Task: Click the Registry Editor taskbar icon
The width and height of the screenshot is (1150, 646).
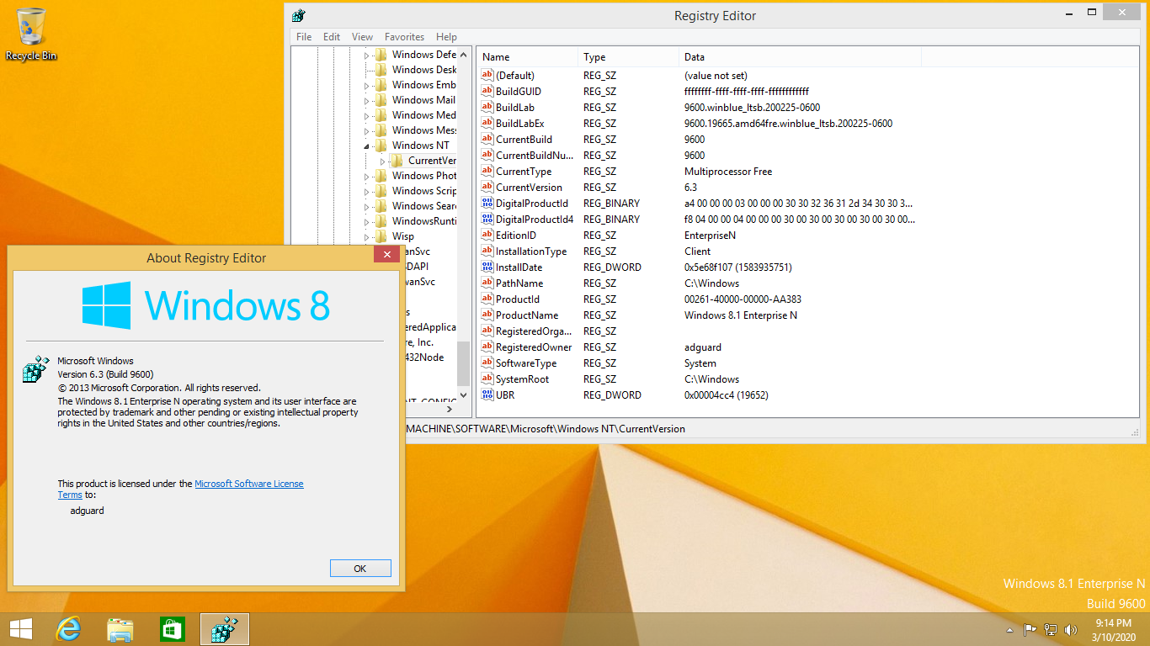Action: 225,629
